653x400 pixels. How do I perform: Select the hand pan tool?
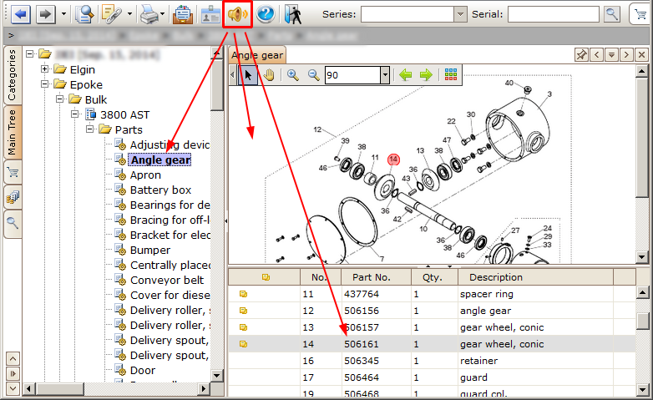click(x=269, y=75)
